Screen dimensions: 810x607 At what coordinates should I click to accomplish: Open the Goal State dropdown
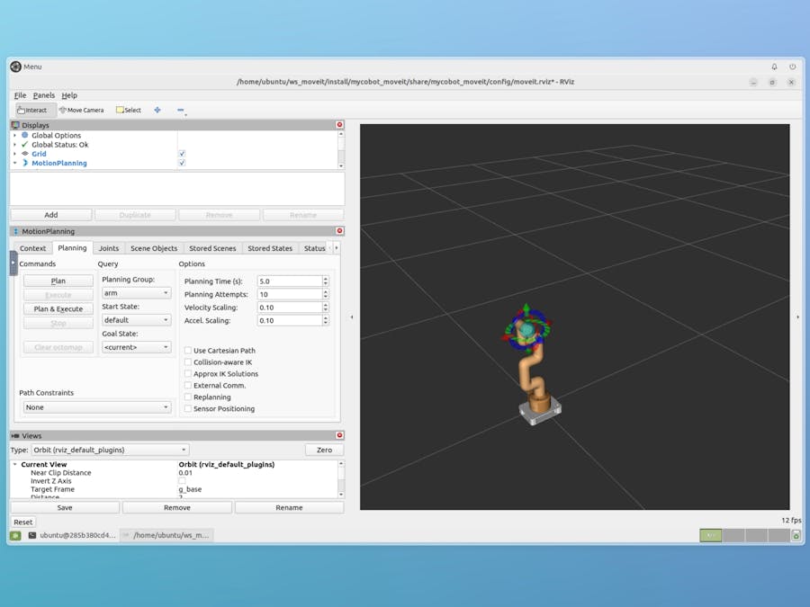136,347
